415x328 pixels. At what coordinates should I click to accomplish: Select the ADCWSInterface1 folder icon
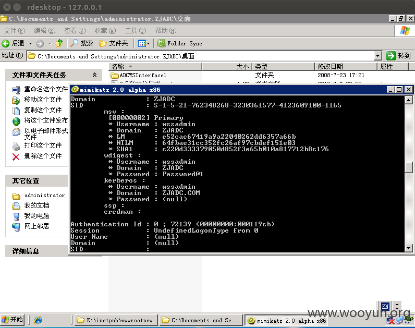click(x=115, y=75)
